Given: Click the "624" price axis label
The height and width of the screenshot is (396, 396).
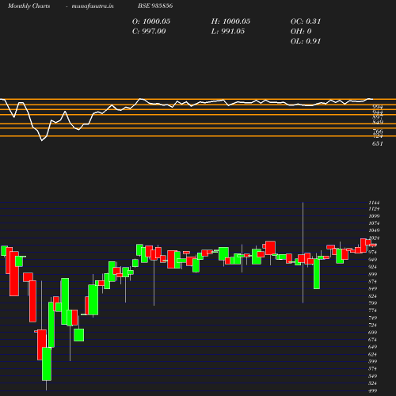Looking at the screenshot, I should [x=373, y=354].
